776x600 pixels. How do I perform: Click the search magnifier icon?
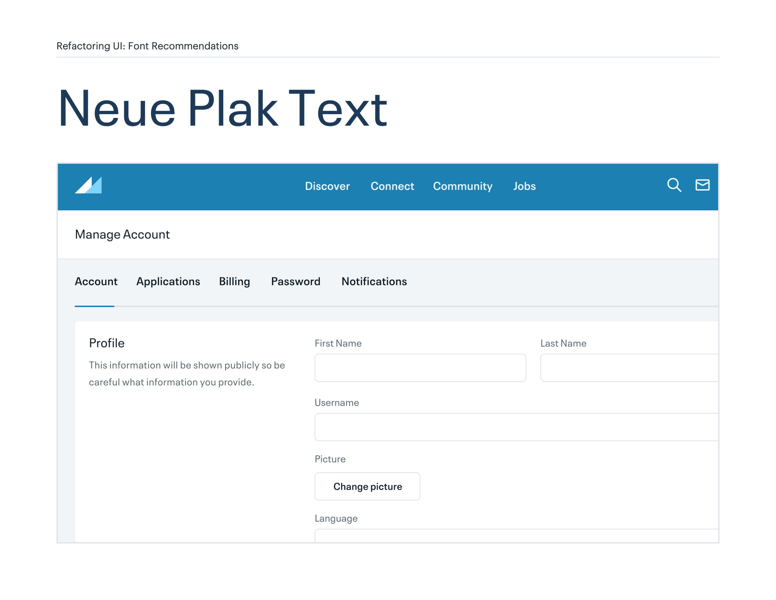tap(674, 185)
